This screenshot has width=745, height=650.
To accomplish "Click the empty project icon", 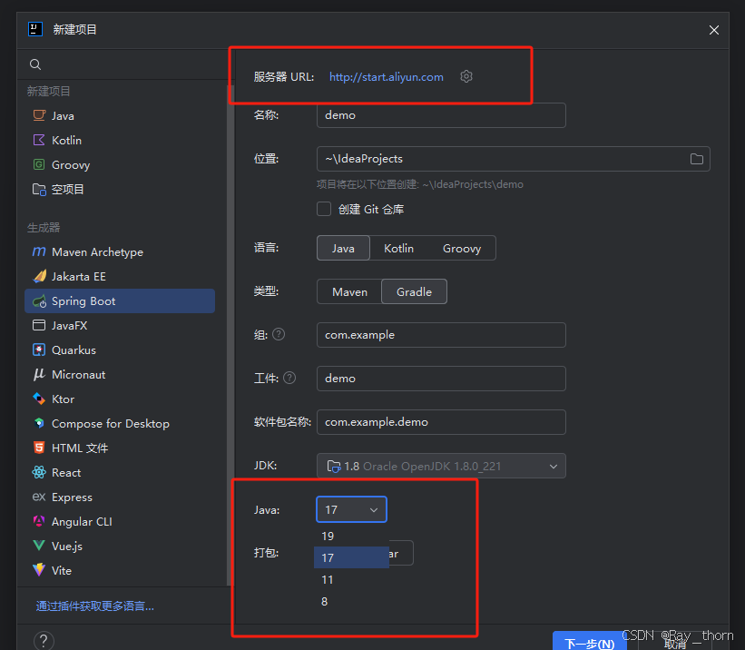I will coord(39,189).
